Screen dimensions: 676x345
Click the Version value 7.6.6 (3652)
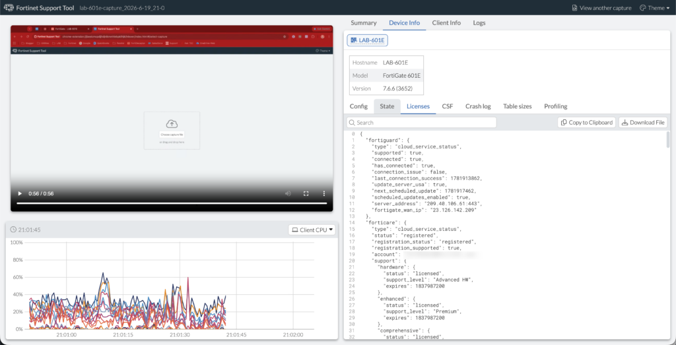click(397, 88)
